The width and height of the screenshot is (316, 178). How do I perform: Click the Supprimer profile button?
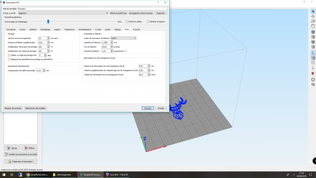[161, 13]
